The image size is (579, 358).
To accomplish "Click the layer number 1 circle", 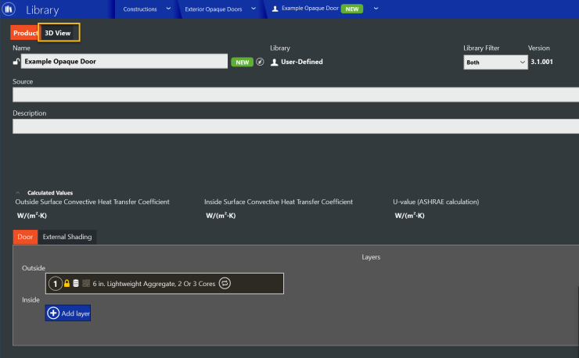I will click(56, 284).
